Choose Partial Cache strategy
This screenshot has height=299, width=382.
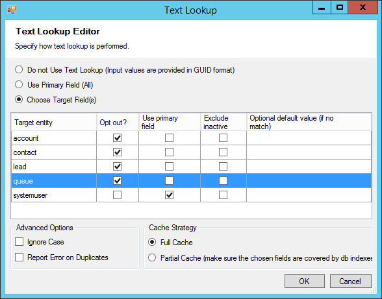[x=152, y=257]
